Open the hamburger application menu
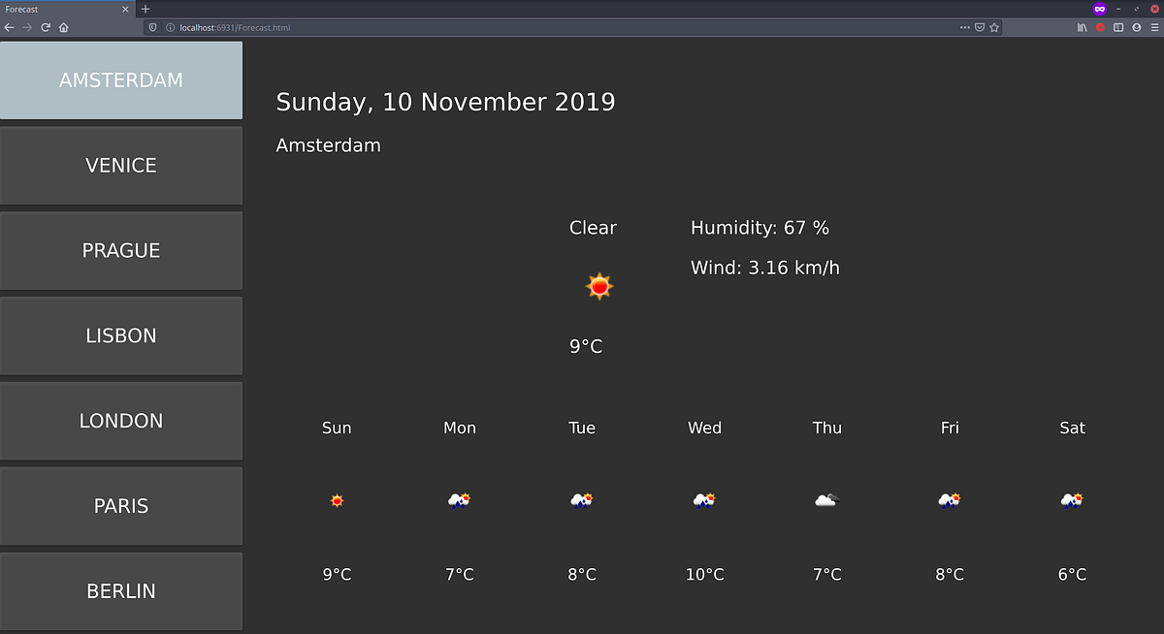The height and width of the screenshot is (634, 1164). [1153, 27]
